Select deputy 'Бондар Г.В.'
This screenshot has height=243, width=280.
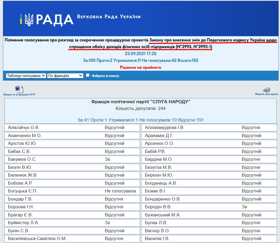(x=20, y=199)
